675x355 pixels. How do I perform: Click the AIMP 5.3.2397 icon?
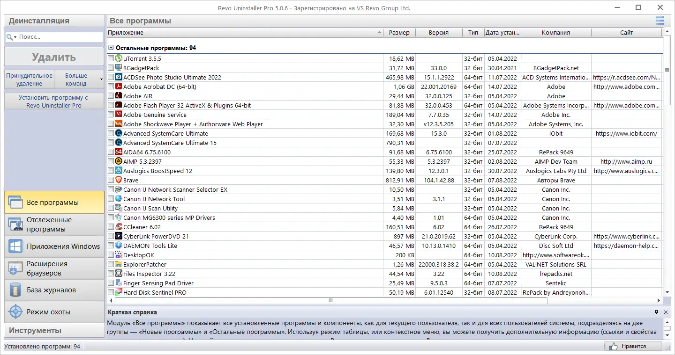tap(119, 161)
